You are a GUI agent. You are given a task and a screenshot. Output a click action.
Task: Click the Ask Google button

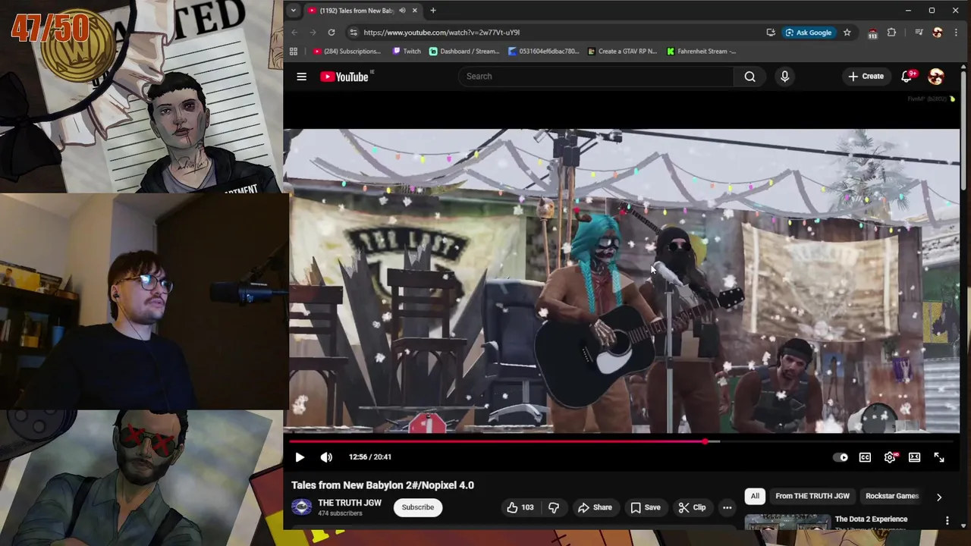809,33
